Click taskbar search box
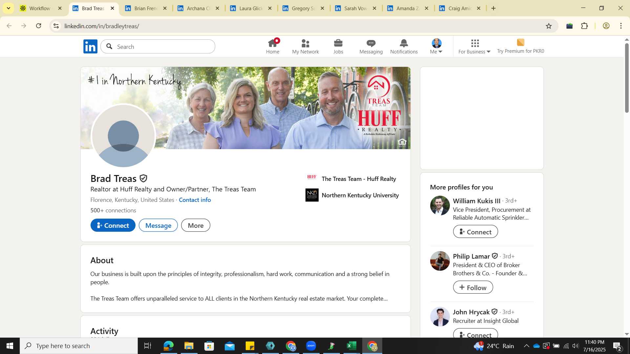Image resolution: width=630 pixels, height=354 pixels. pos(79,346)
